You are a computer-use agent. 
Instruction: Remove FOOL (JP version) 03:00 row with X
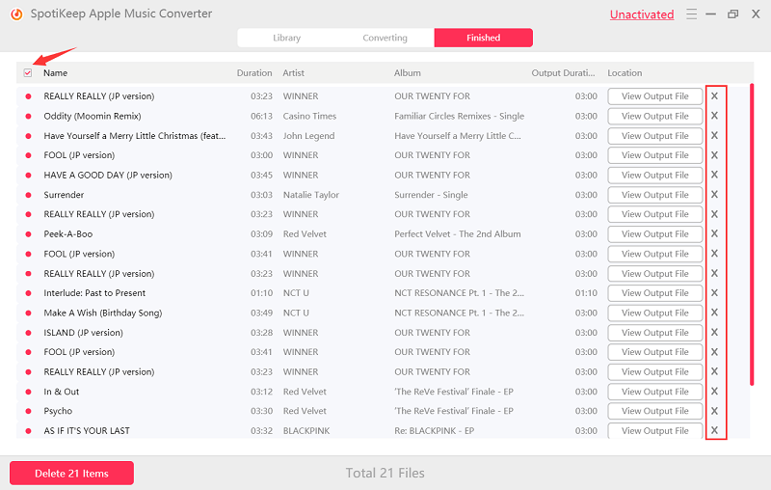click(x=714, y=155)
